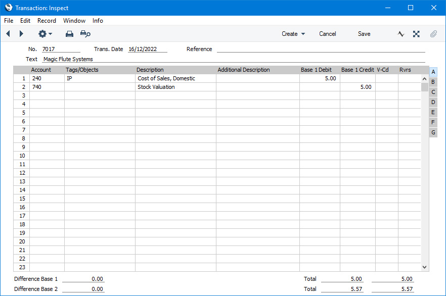Switch to flip tab B
The image size is (446, 296).
pyautogui.click(x=433, y=82)
